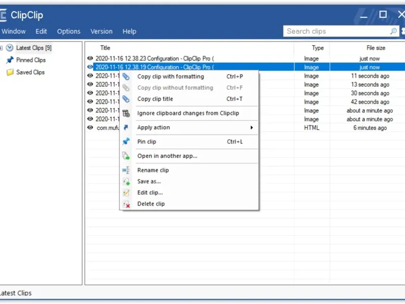Click the magnifier icon in the search box
The image size is (405, 304).
393,31
